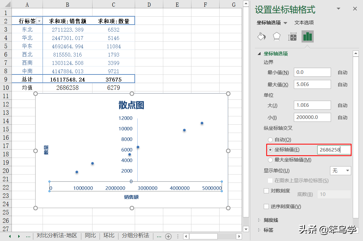Viewport: 363px width, 241px height.
Task: Click the 大 major unit field
Action: [312, 105]
